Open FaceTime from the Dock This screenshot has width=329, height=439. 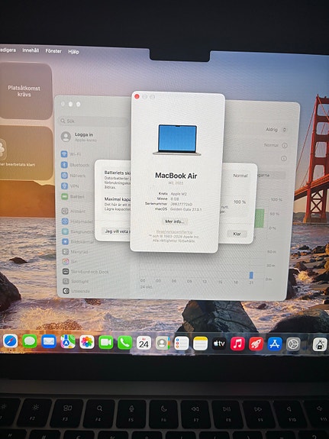[106, 342]
